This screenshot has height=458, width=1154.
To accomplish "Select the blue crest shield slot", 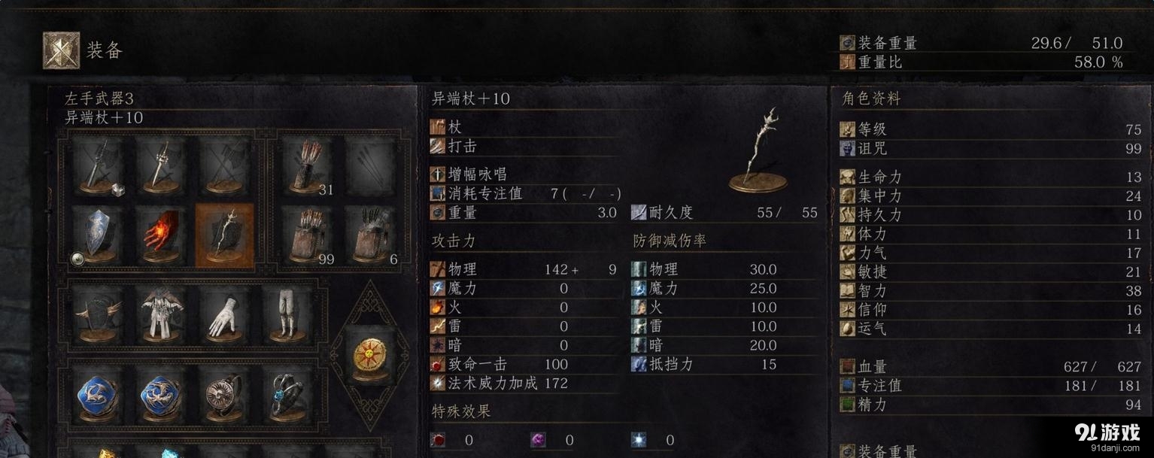I will tap(99, 235).
